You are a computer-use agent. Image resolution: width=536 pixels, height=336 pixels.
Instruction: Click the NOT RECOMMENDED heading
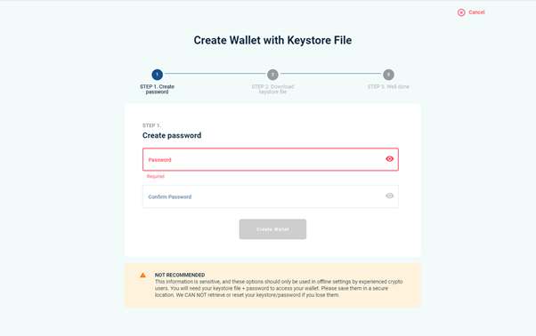(180, 275)
